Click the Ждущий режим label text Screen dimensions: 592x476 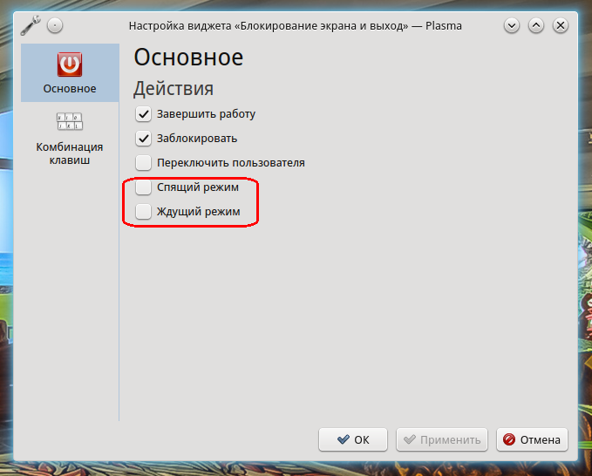tap(199, 211)
